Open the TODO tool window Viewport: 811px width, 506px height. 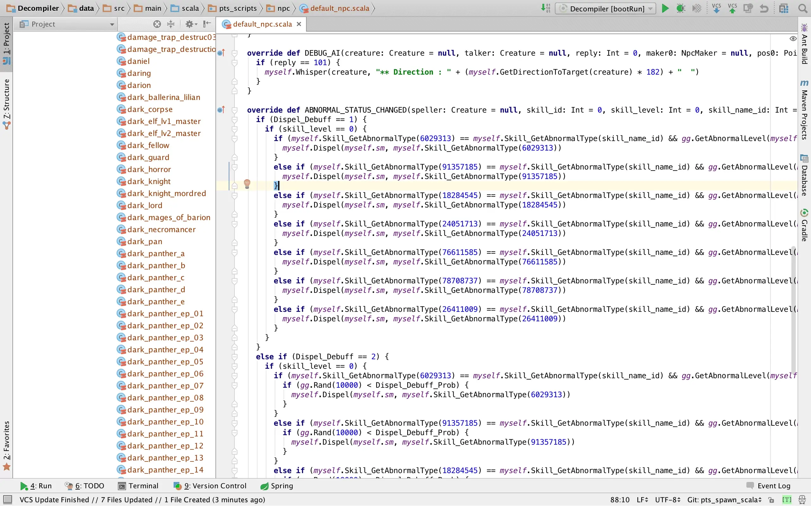85,485
